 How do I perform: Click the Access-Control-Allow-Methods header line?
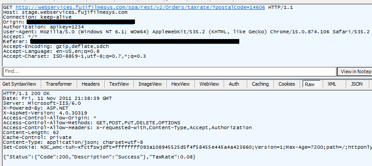pos(91,123)
